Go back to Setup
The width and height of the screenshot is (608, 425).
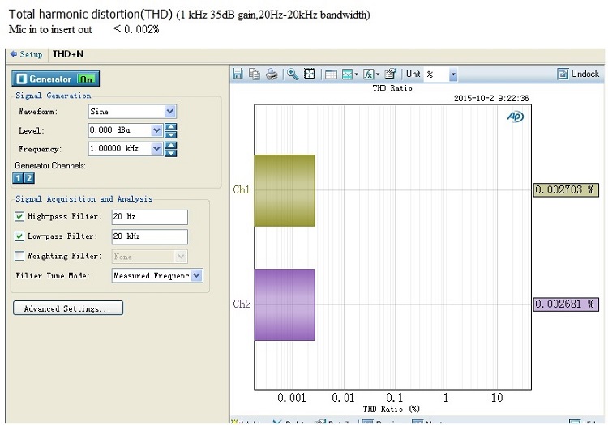[26, 54]
